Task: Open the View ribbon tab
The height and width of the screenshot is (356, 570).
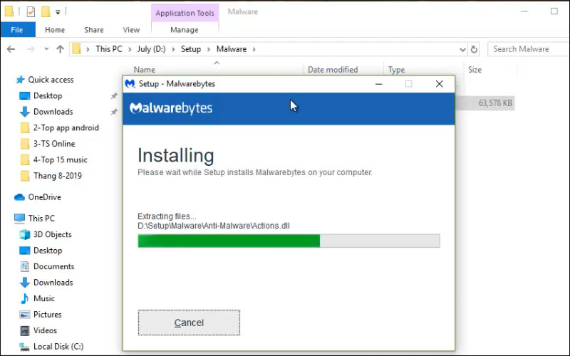Action: [131, 30]
